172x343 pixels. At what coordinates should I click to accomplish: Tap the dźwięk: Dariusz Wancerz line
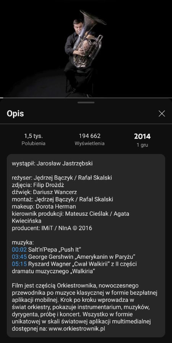point(44,192)
